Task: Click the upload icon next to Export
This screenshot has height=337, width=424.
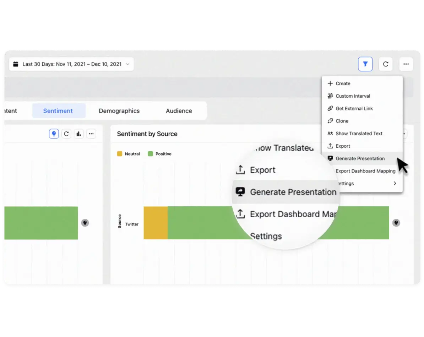Action: pos(331,146)
